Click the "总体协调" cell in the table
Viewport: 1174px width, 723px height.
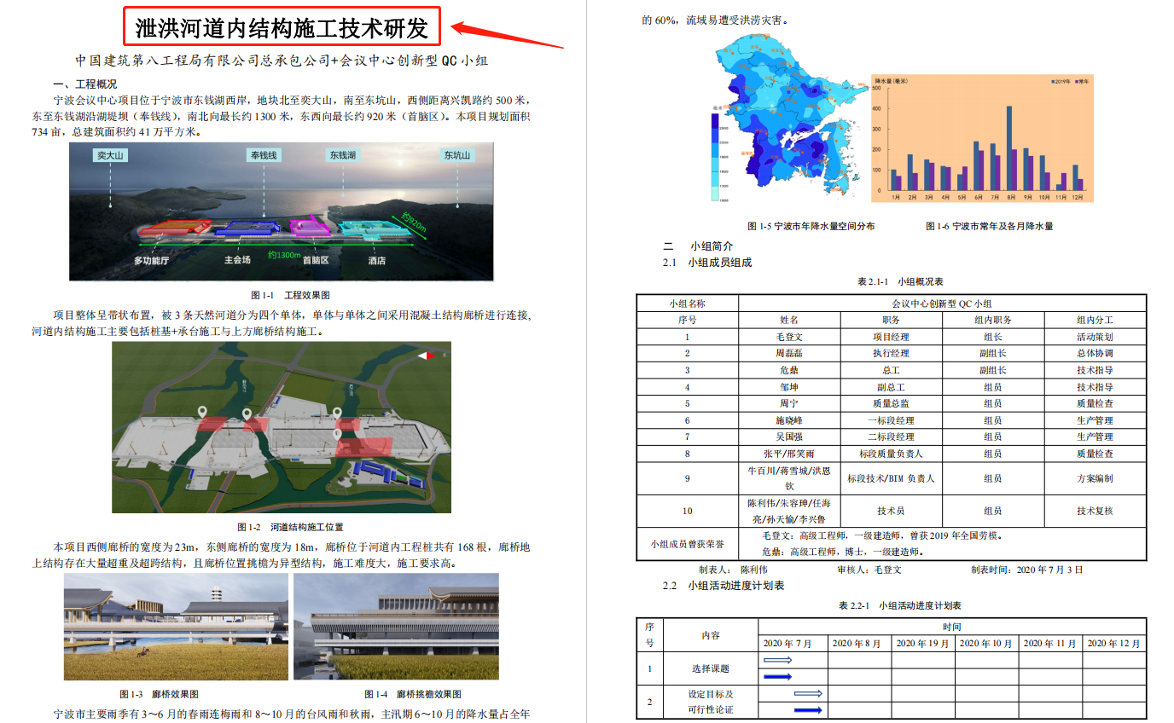click(x=1095, y=353)
